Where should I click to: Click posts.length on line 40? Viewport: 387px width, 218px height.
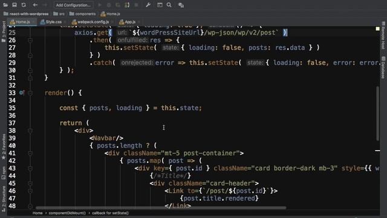pos(120,146)
